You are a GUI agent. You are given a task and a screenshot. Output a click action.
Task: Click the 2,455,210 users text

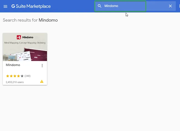click(15, 82)
